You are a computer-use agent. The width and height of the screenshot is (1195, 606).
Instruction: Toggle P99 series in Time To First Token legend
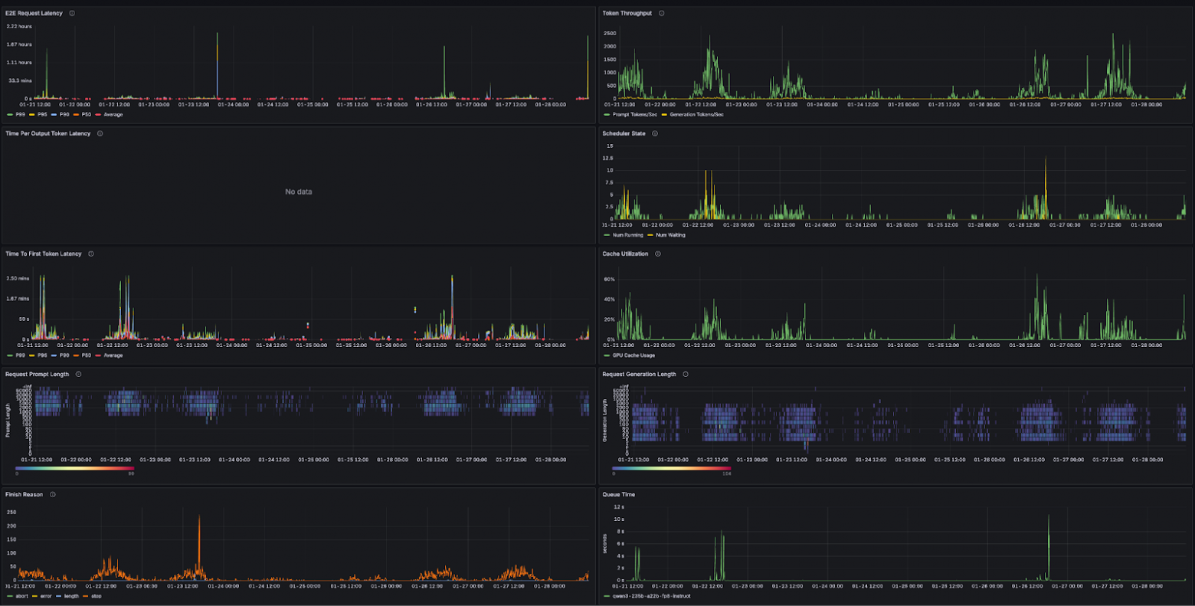pos(15,355)
